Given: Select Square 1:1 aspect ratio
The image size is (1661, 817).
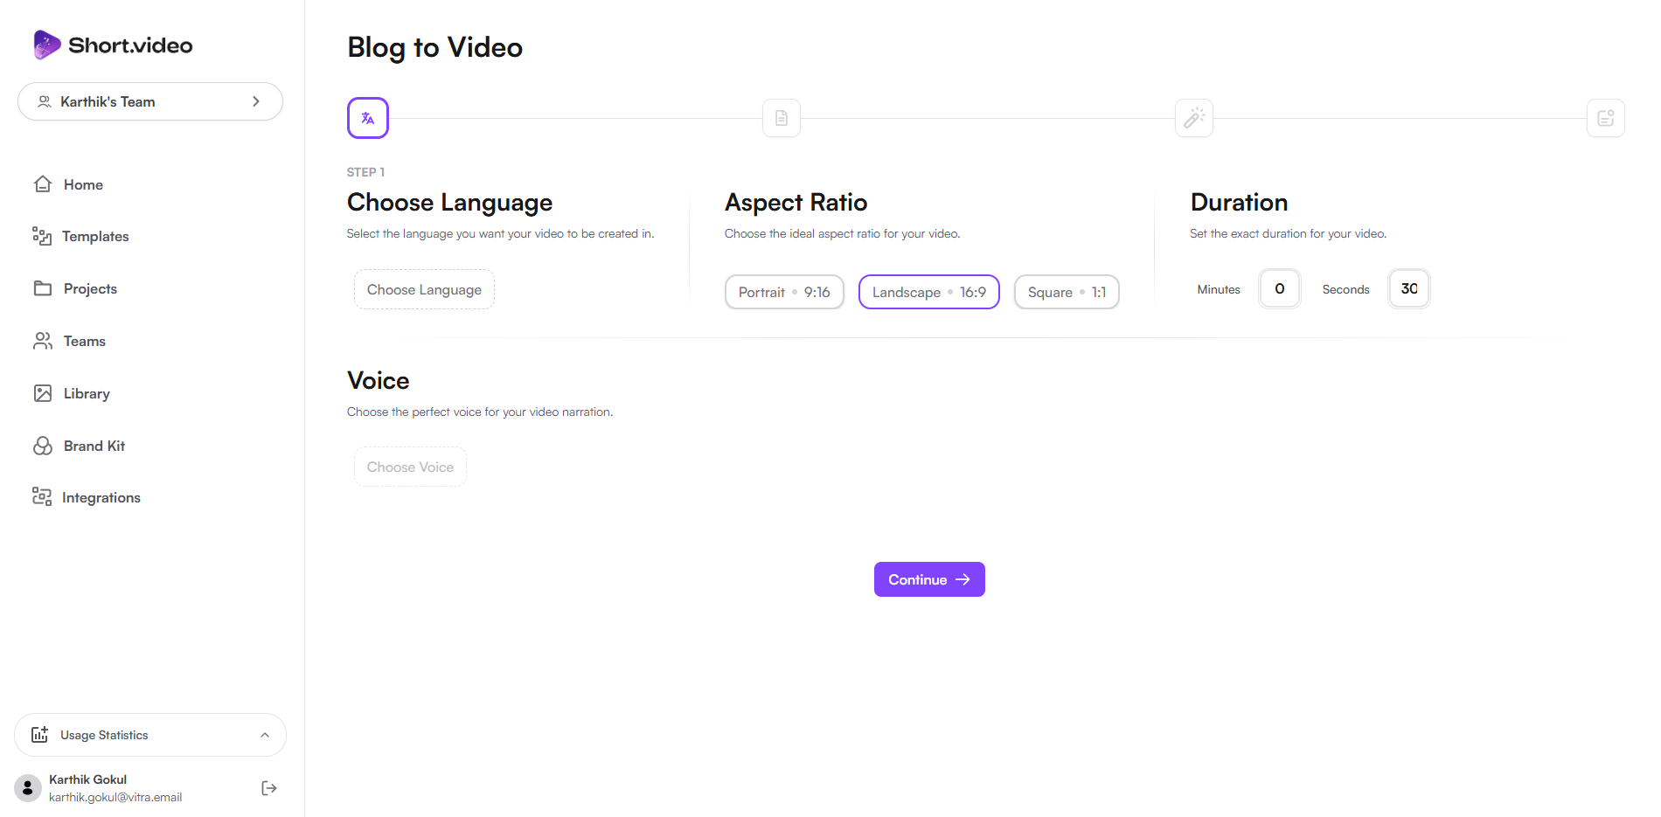Looking at the screenshot, I should (1067, 292).
